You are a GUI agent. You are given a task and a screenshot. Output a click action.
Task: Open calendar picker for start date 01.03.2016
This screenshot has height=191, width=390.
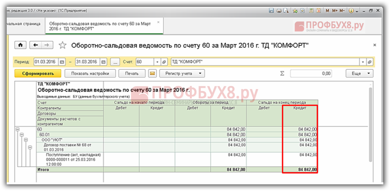tap(62, 62)
